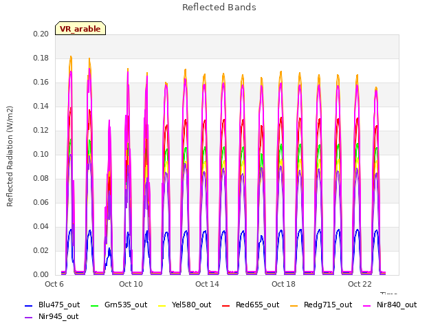Click the VR_arable annotation label
The height and width of the screenshot is (330, 440).
pos(80,28)
